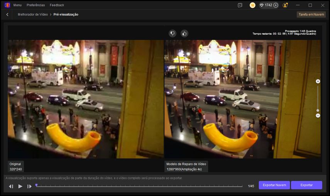Open the user account profile icon
330x196 pixels.
[x=285, y=5]
